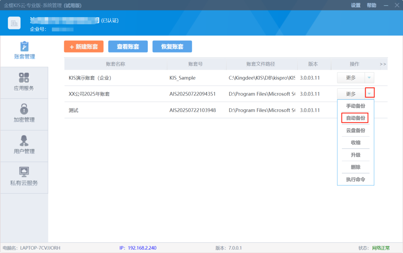Image resolution: width=403 pixels, height=253 pixels.
Task: Expand dropdown arrow for KIS演示账套 row
Action: coord(369,78)
